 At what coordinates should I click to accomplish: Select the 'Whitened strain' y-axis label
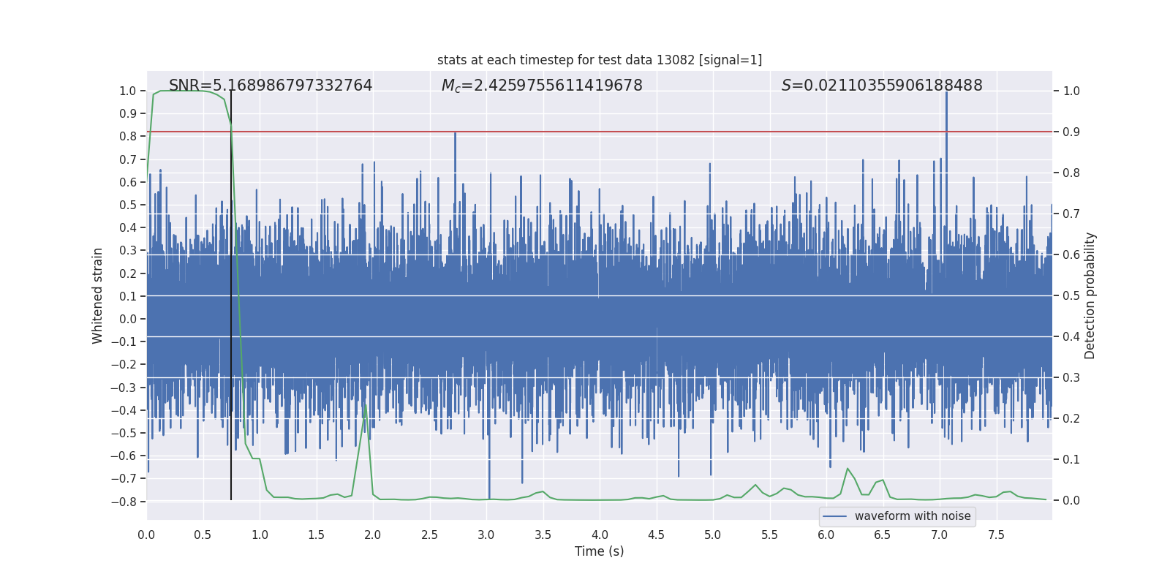98,295
